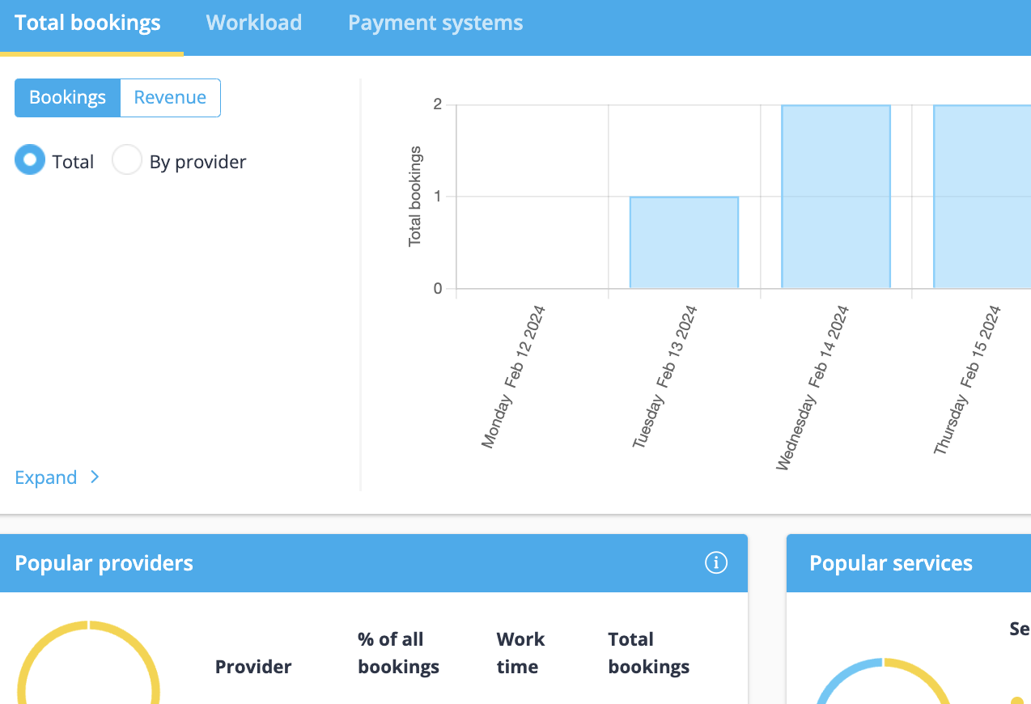1031x704 pixels.
Task: Click the Tuesday Feb 13 bar
Action: tap(684, 243)
